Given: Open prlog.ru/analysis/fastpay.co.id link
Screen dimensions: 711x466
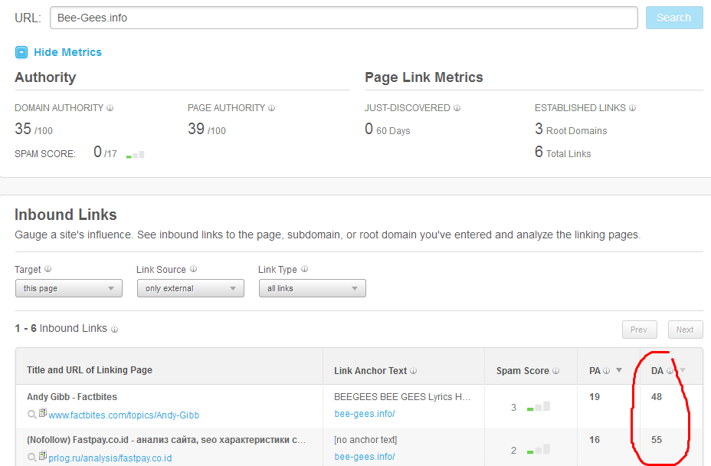Looking at the screenshot, I should pos(110,458).
